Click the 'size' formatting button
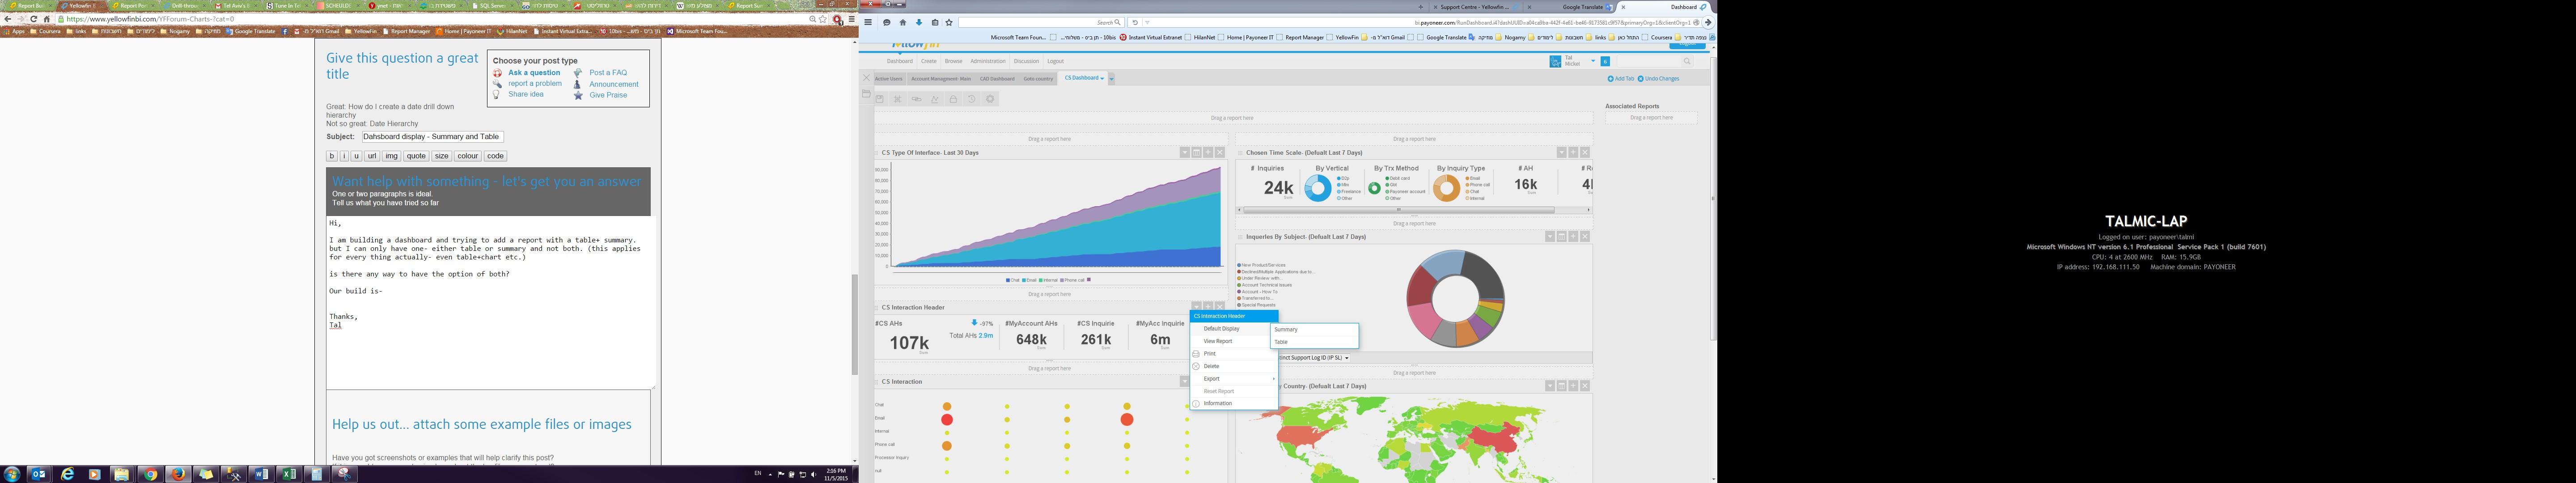The image size is (2576, 483). tap(441, 156)
